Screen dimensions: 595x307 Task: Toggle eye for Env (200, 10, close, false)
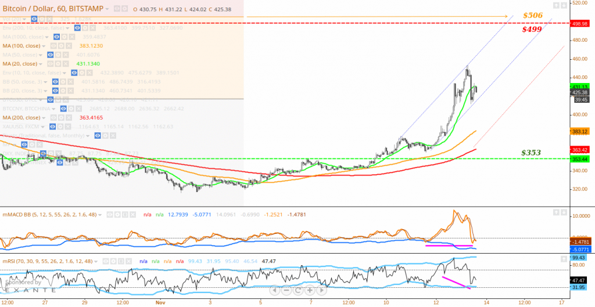pos(77,28)
